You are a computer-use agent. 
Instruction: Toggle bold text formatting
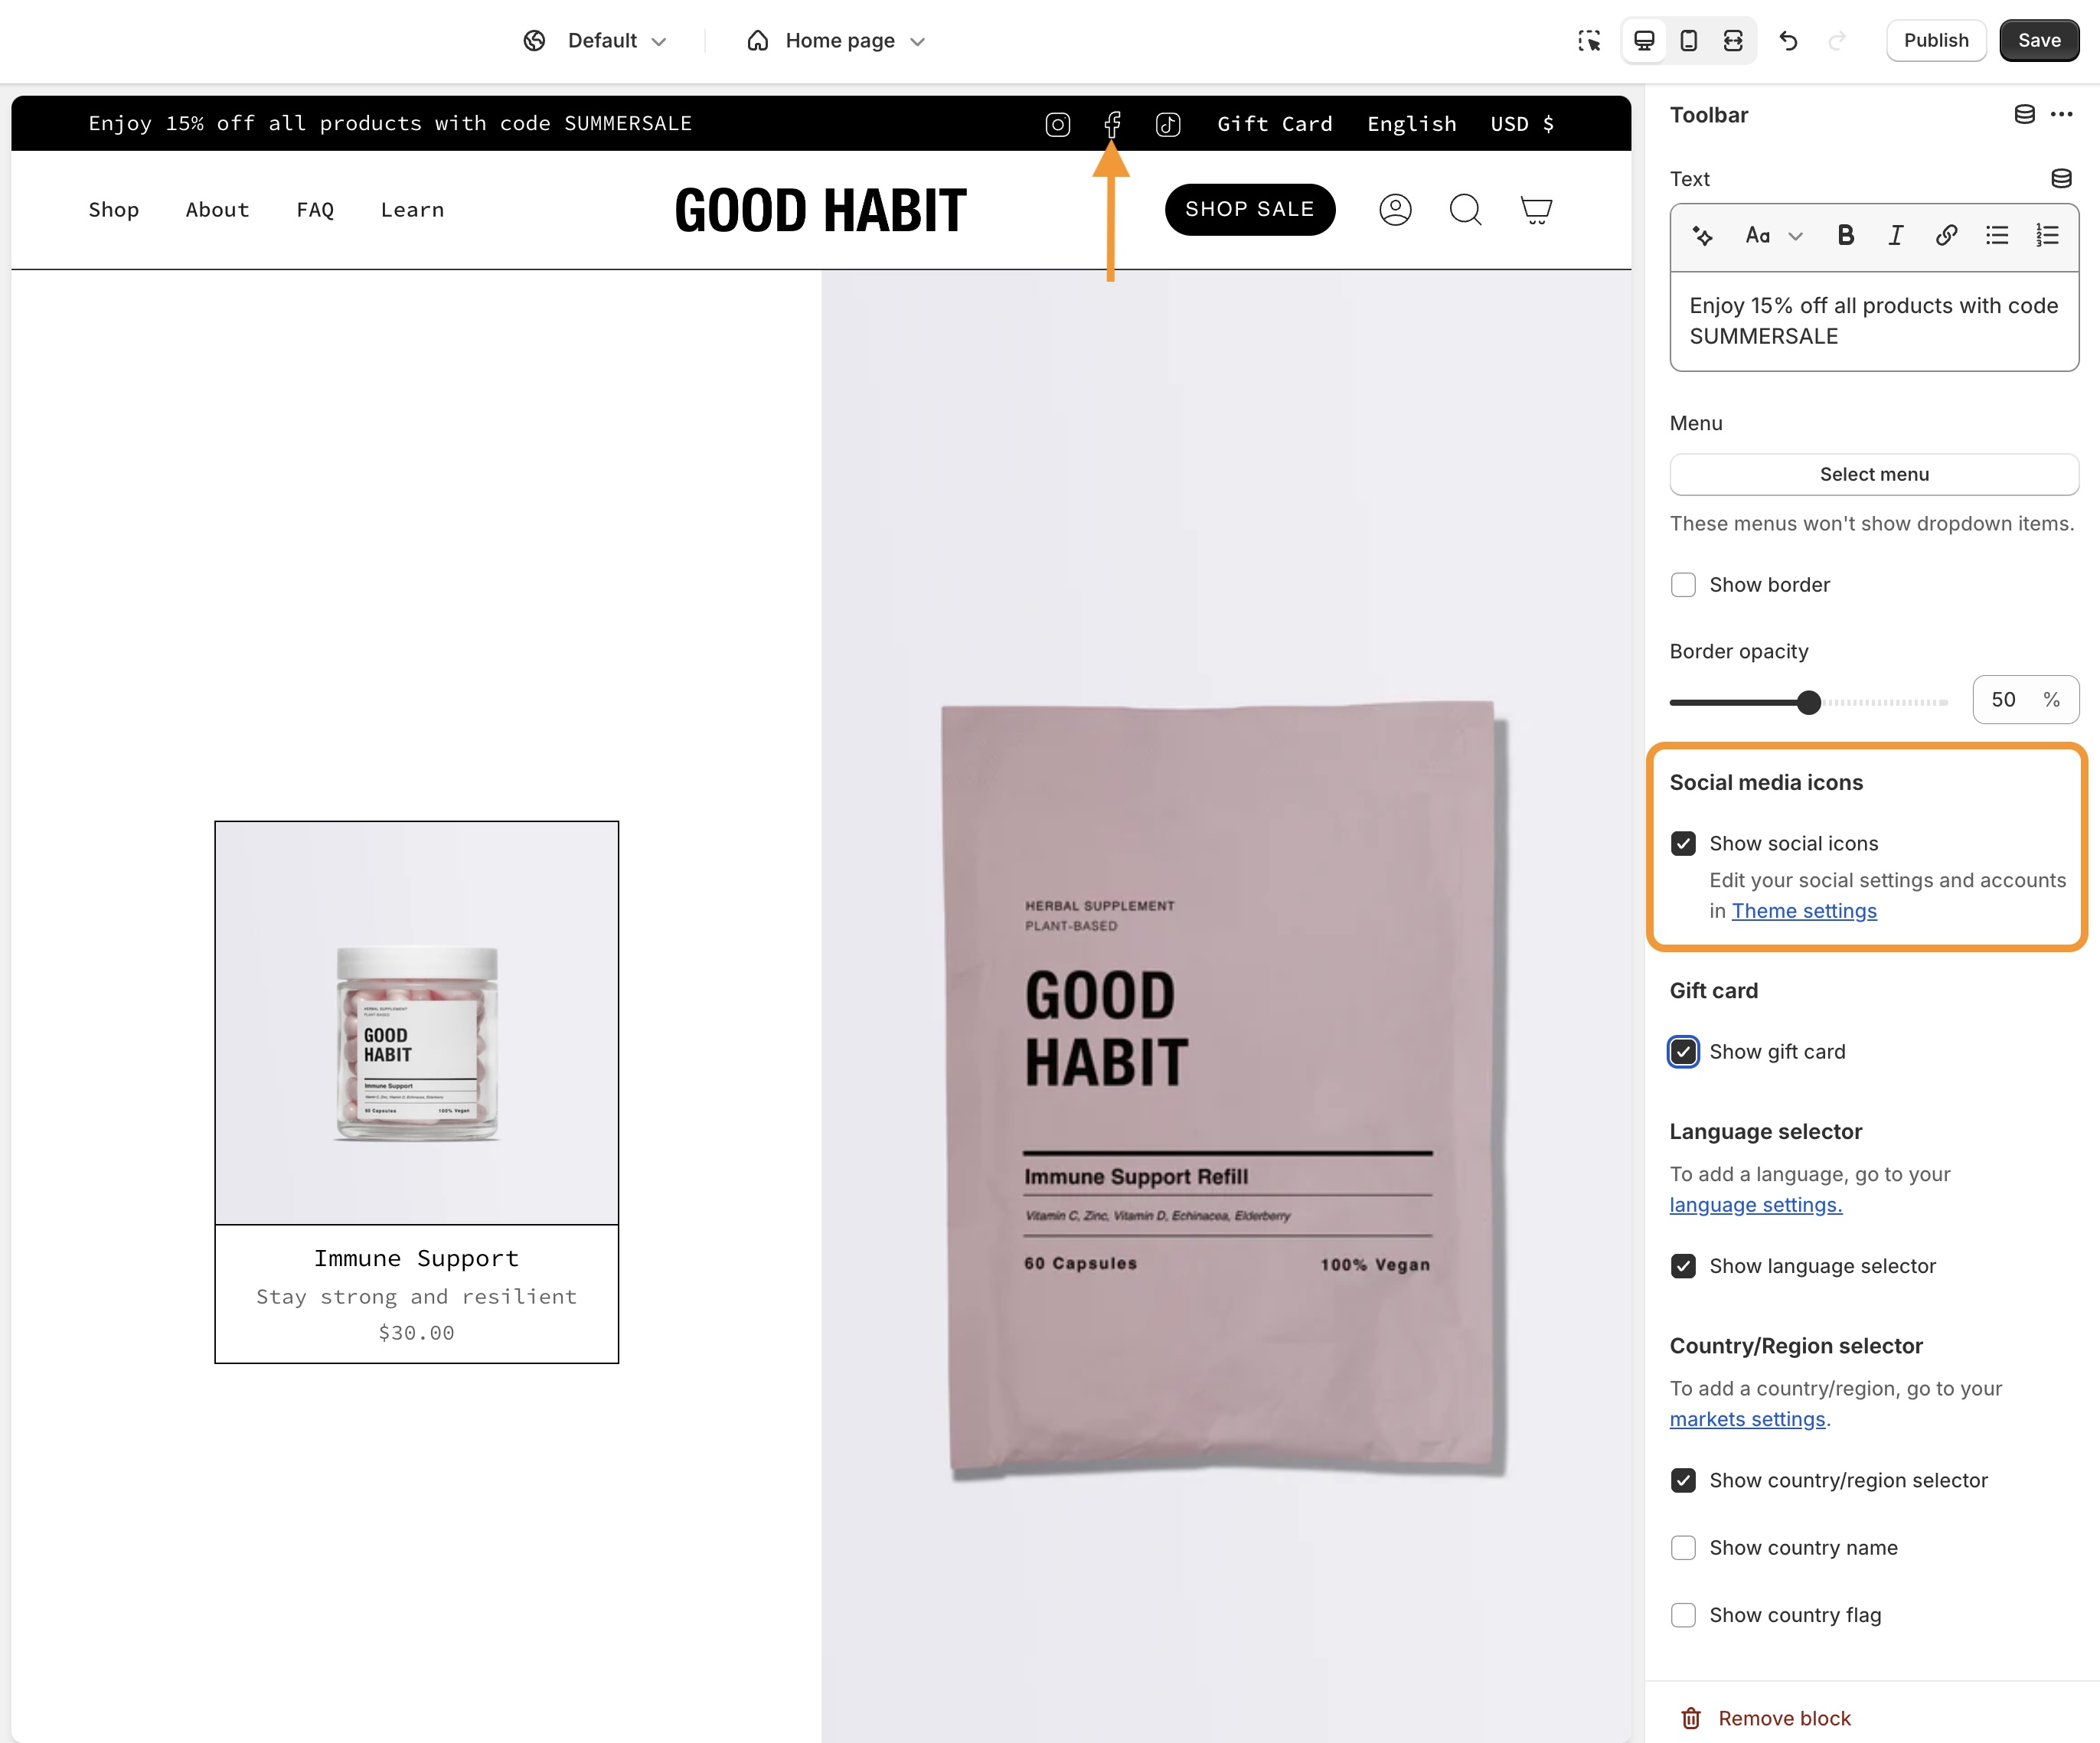[x=1846, y=235]
